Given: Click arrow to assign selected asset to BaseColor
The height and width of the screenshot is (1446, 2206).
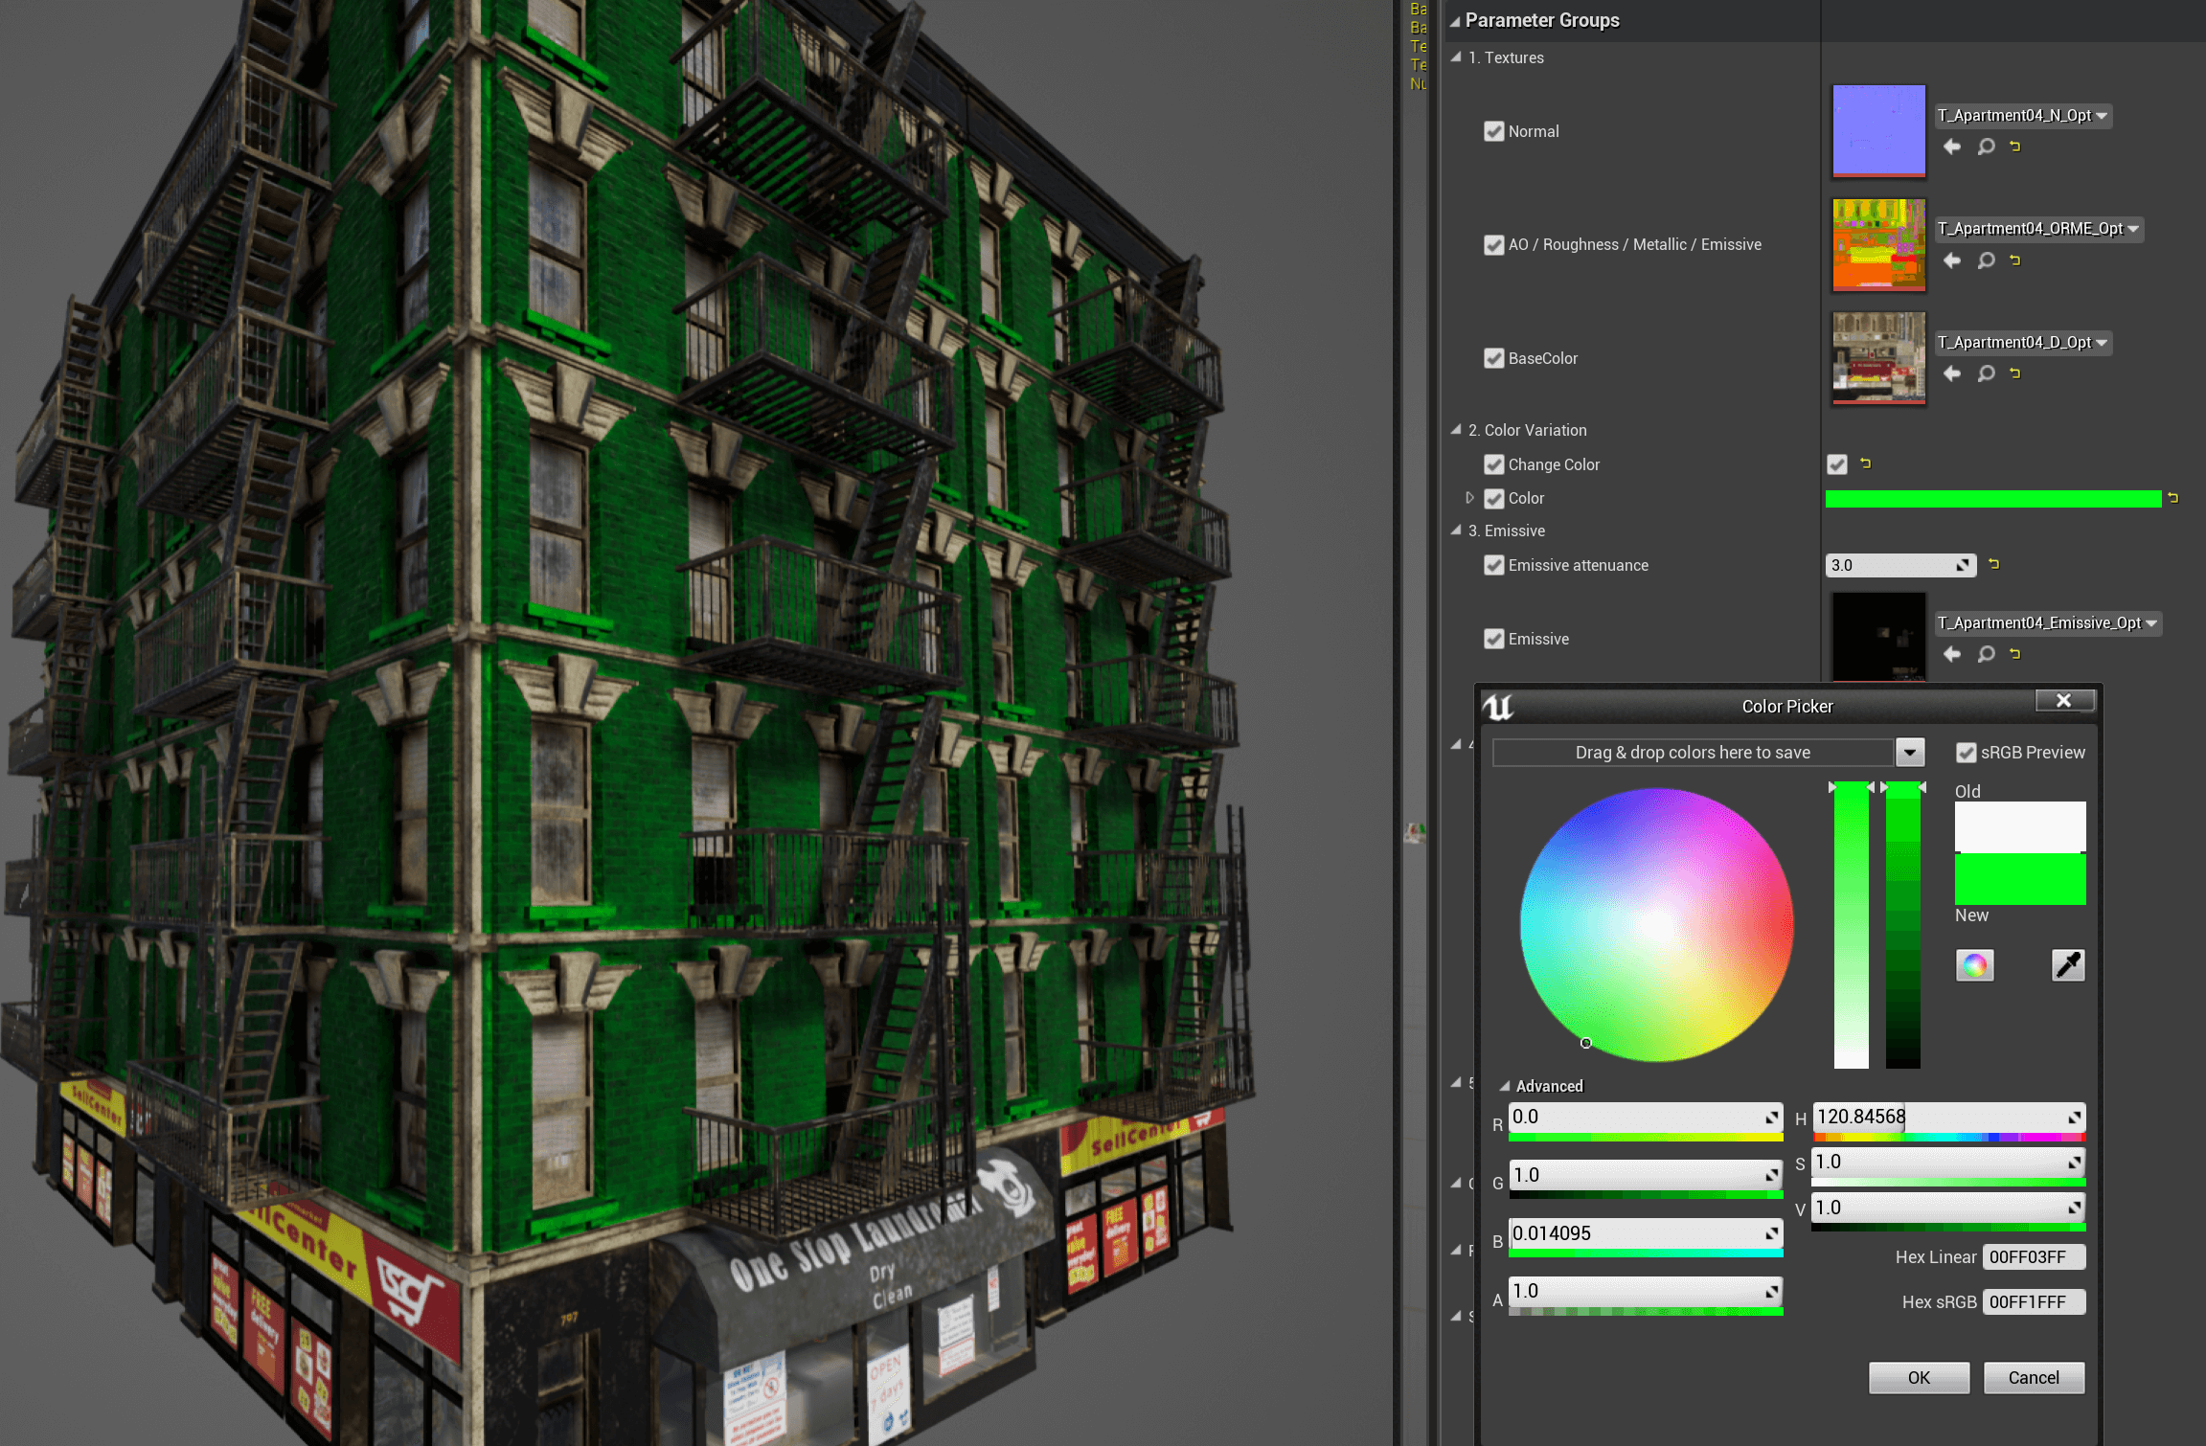Looking at the screenshot, I should pyautogui.click(x=1951, y=373).
